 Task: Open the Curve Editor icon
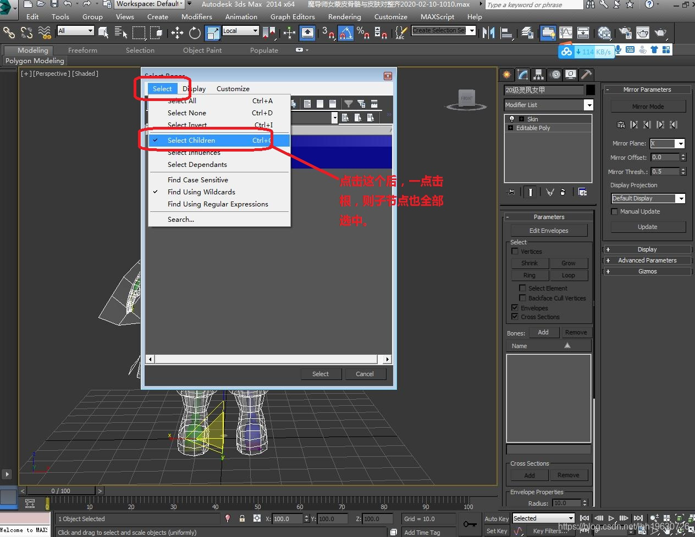click(x=566, y=33)
